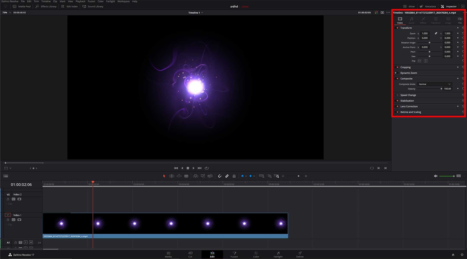Open the viewer zoom percentage dropdown
Image resolution: width=467 pixels, height=259 pixels.
coord(7,13)
